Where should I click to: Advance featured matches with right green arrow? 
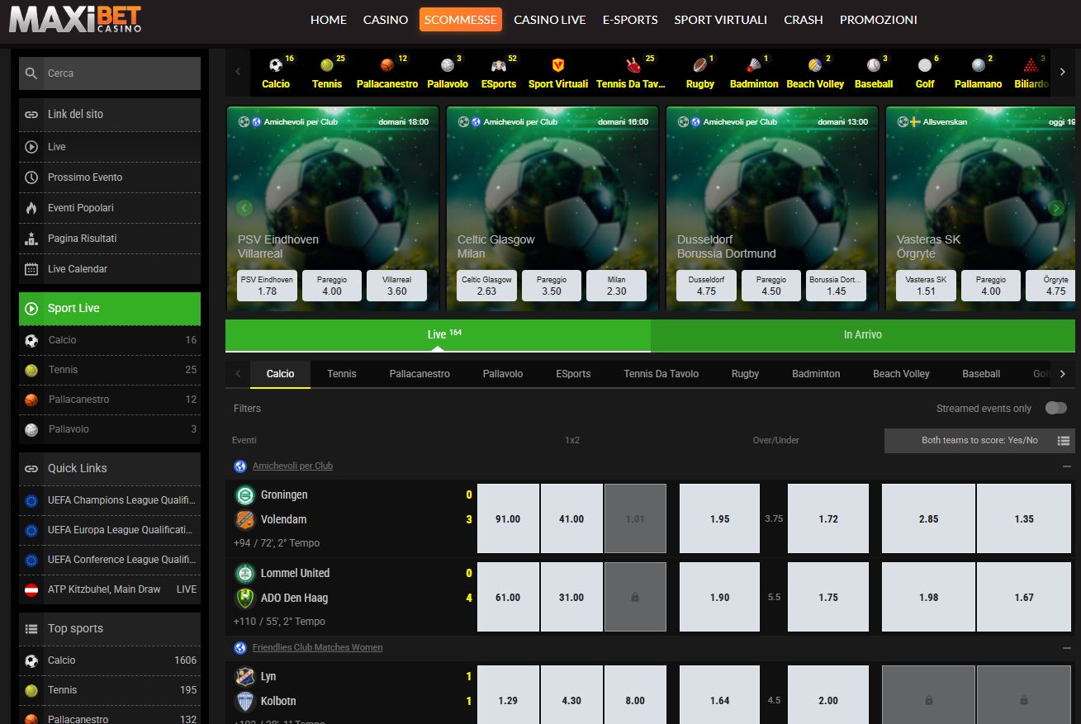point(1056,208)
